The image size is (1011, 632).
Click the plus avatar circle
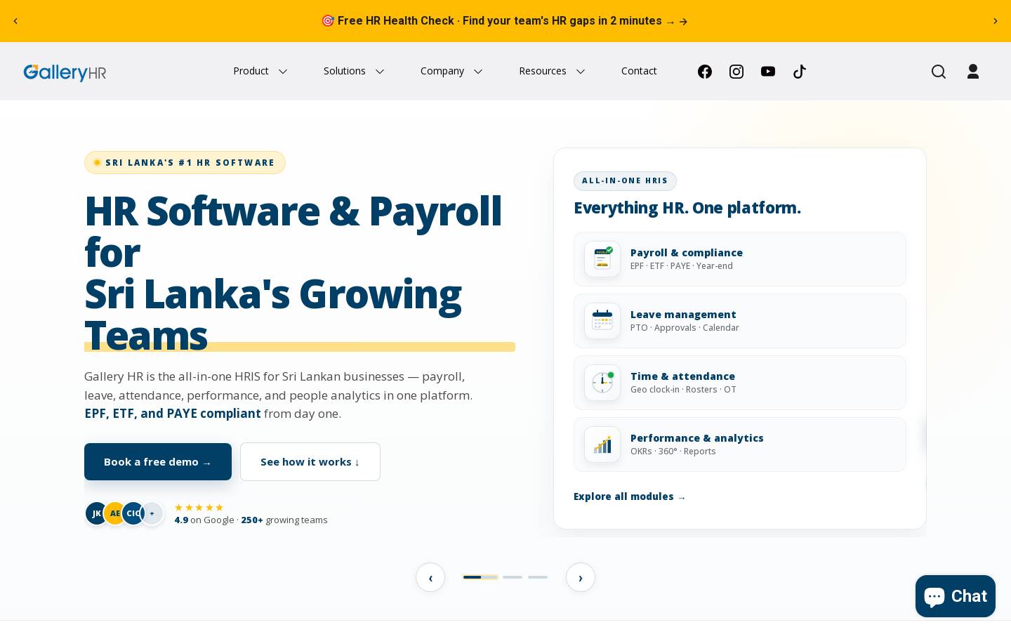(x=152, y=513)
